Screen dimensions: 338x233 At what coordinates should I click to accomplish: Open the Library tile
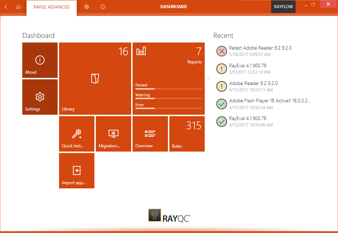coord(95,79)
